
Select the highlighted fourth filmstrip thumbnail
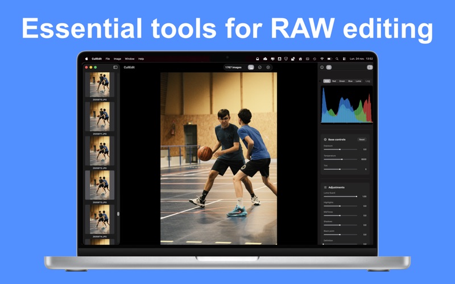[x=100, y=185]
